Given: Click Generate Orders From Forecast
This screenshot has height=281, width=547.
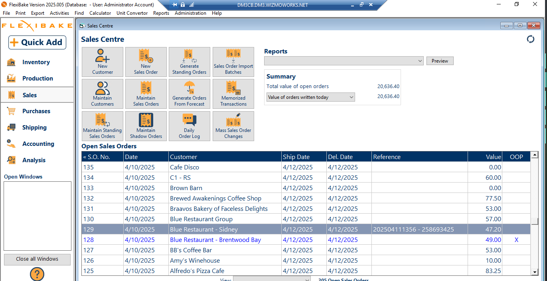Looking at the screenshot, I should pyautogui.click(x=190, y=94).
